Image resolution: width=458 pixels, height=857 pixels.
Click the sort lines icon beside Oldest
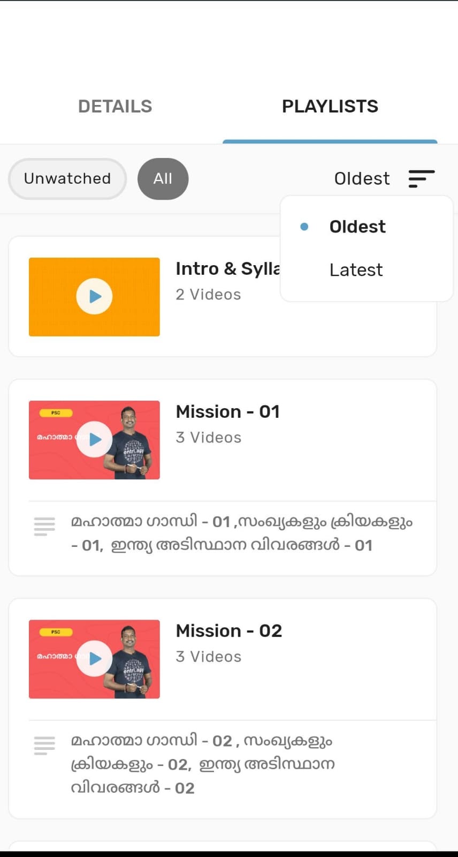point(421,178)
